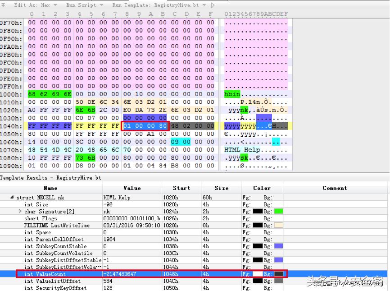Click the highlighted bytes 01 00 00 80

click(145, 126)
